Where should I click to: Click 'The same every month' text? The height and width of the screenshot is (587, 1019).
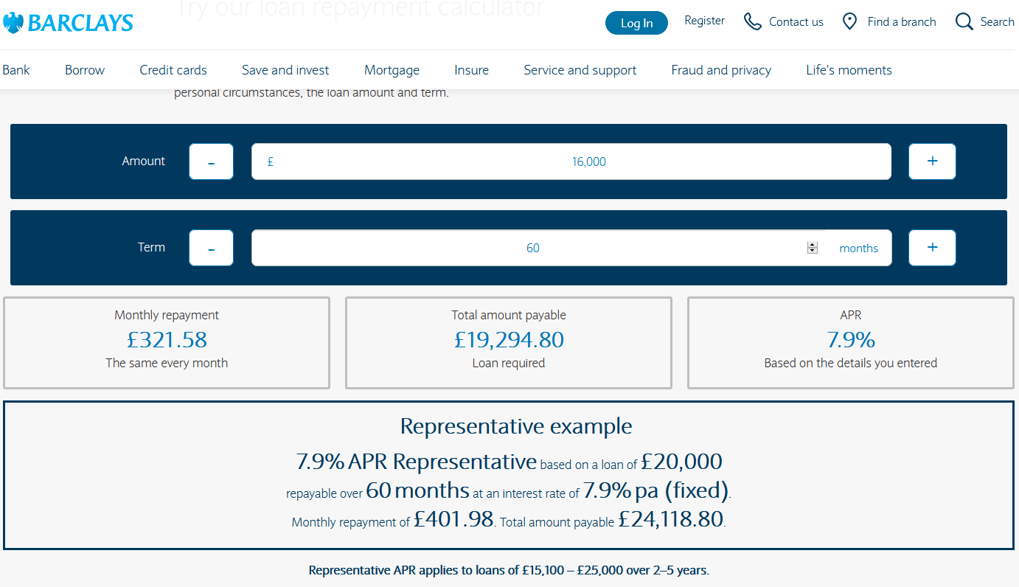click(167, 363)
